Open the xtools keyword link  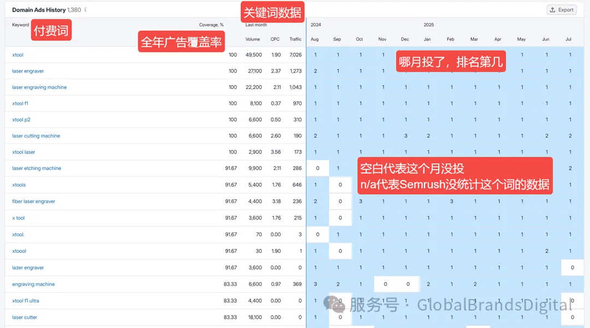click(19, 185)
